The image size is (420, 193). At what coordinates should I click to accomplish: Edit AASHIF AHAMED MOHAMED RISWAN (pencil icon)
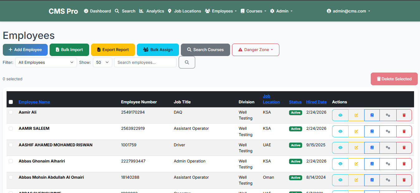(x=356, y=148)
